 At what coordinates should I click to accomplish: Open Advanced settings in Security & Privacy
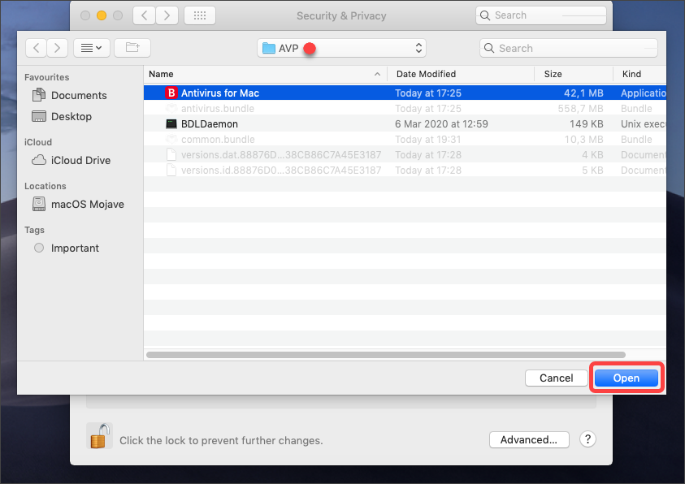(529, 439)
